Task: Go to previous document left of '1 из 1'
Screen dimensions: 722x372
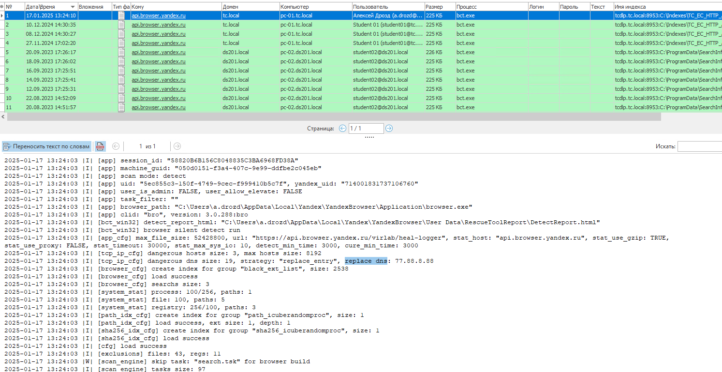Action: [x=116, y=146]
